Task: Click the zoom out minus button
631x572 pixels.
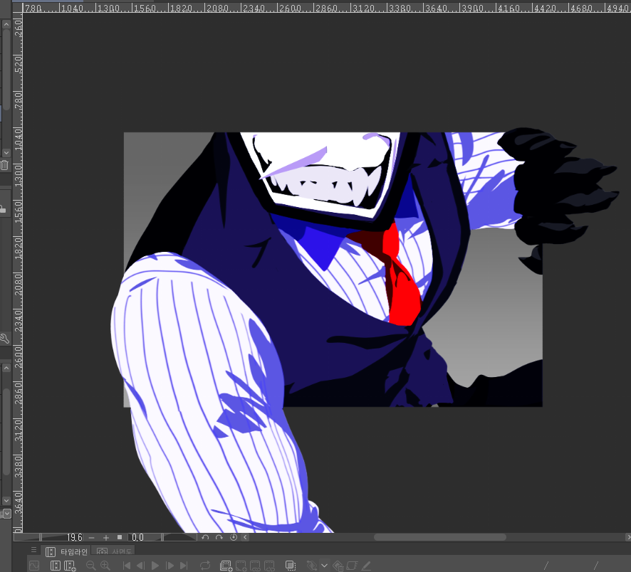Action: coord(91,537)
